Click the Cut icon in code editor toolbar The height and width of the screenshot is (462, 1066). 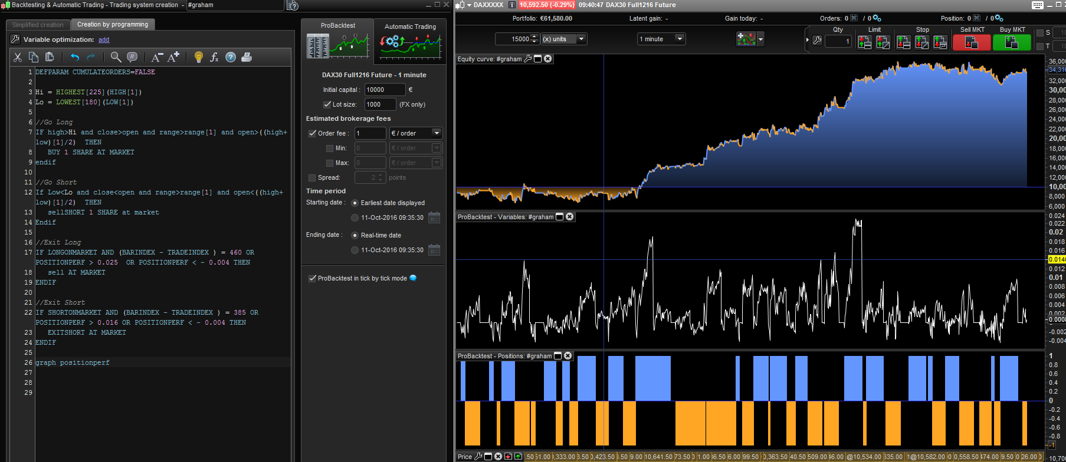pyautogui.click(x=18, y=57)
